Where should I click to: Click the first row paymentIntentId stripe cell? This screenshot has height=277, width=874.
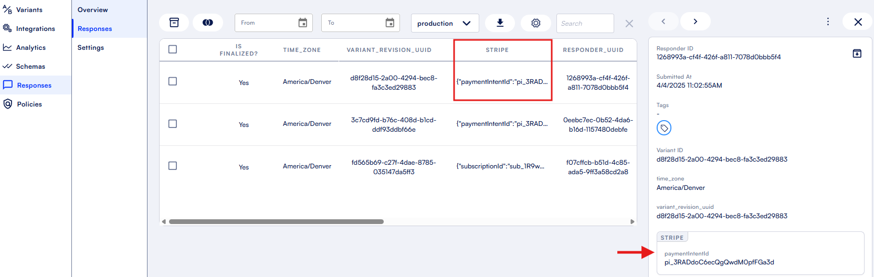click(502, 81)
